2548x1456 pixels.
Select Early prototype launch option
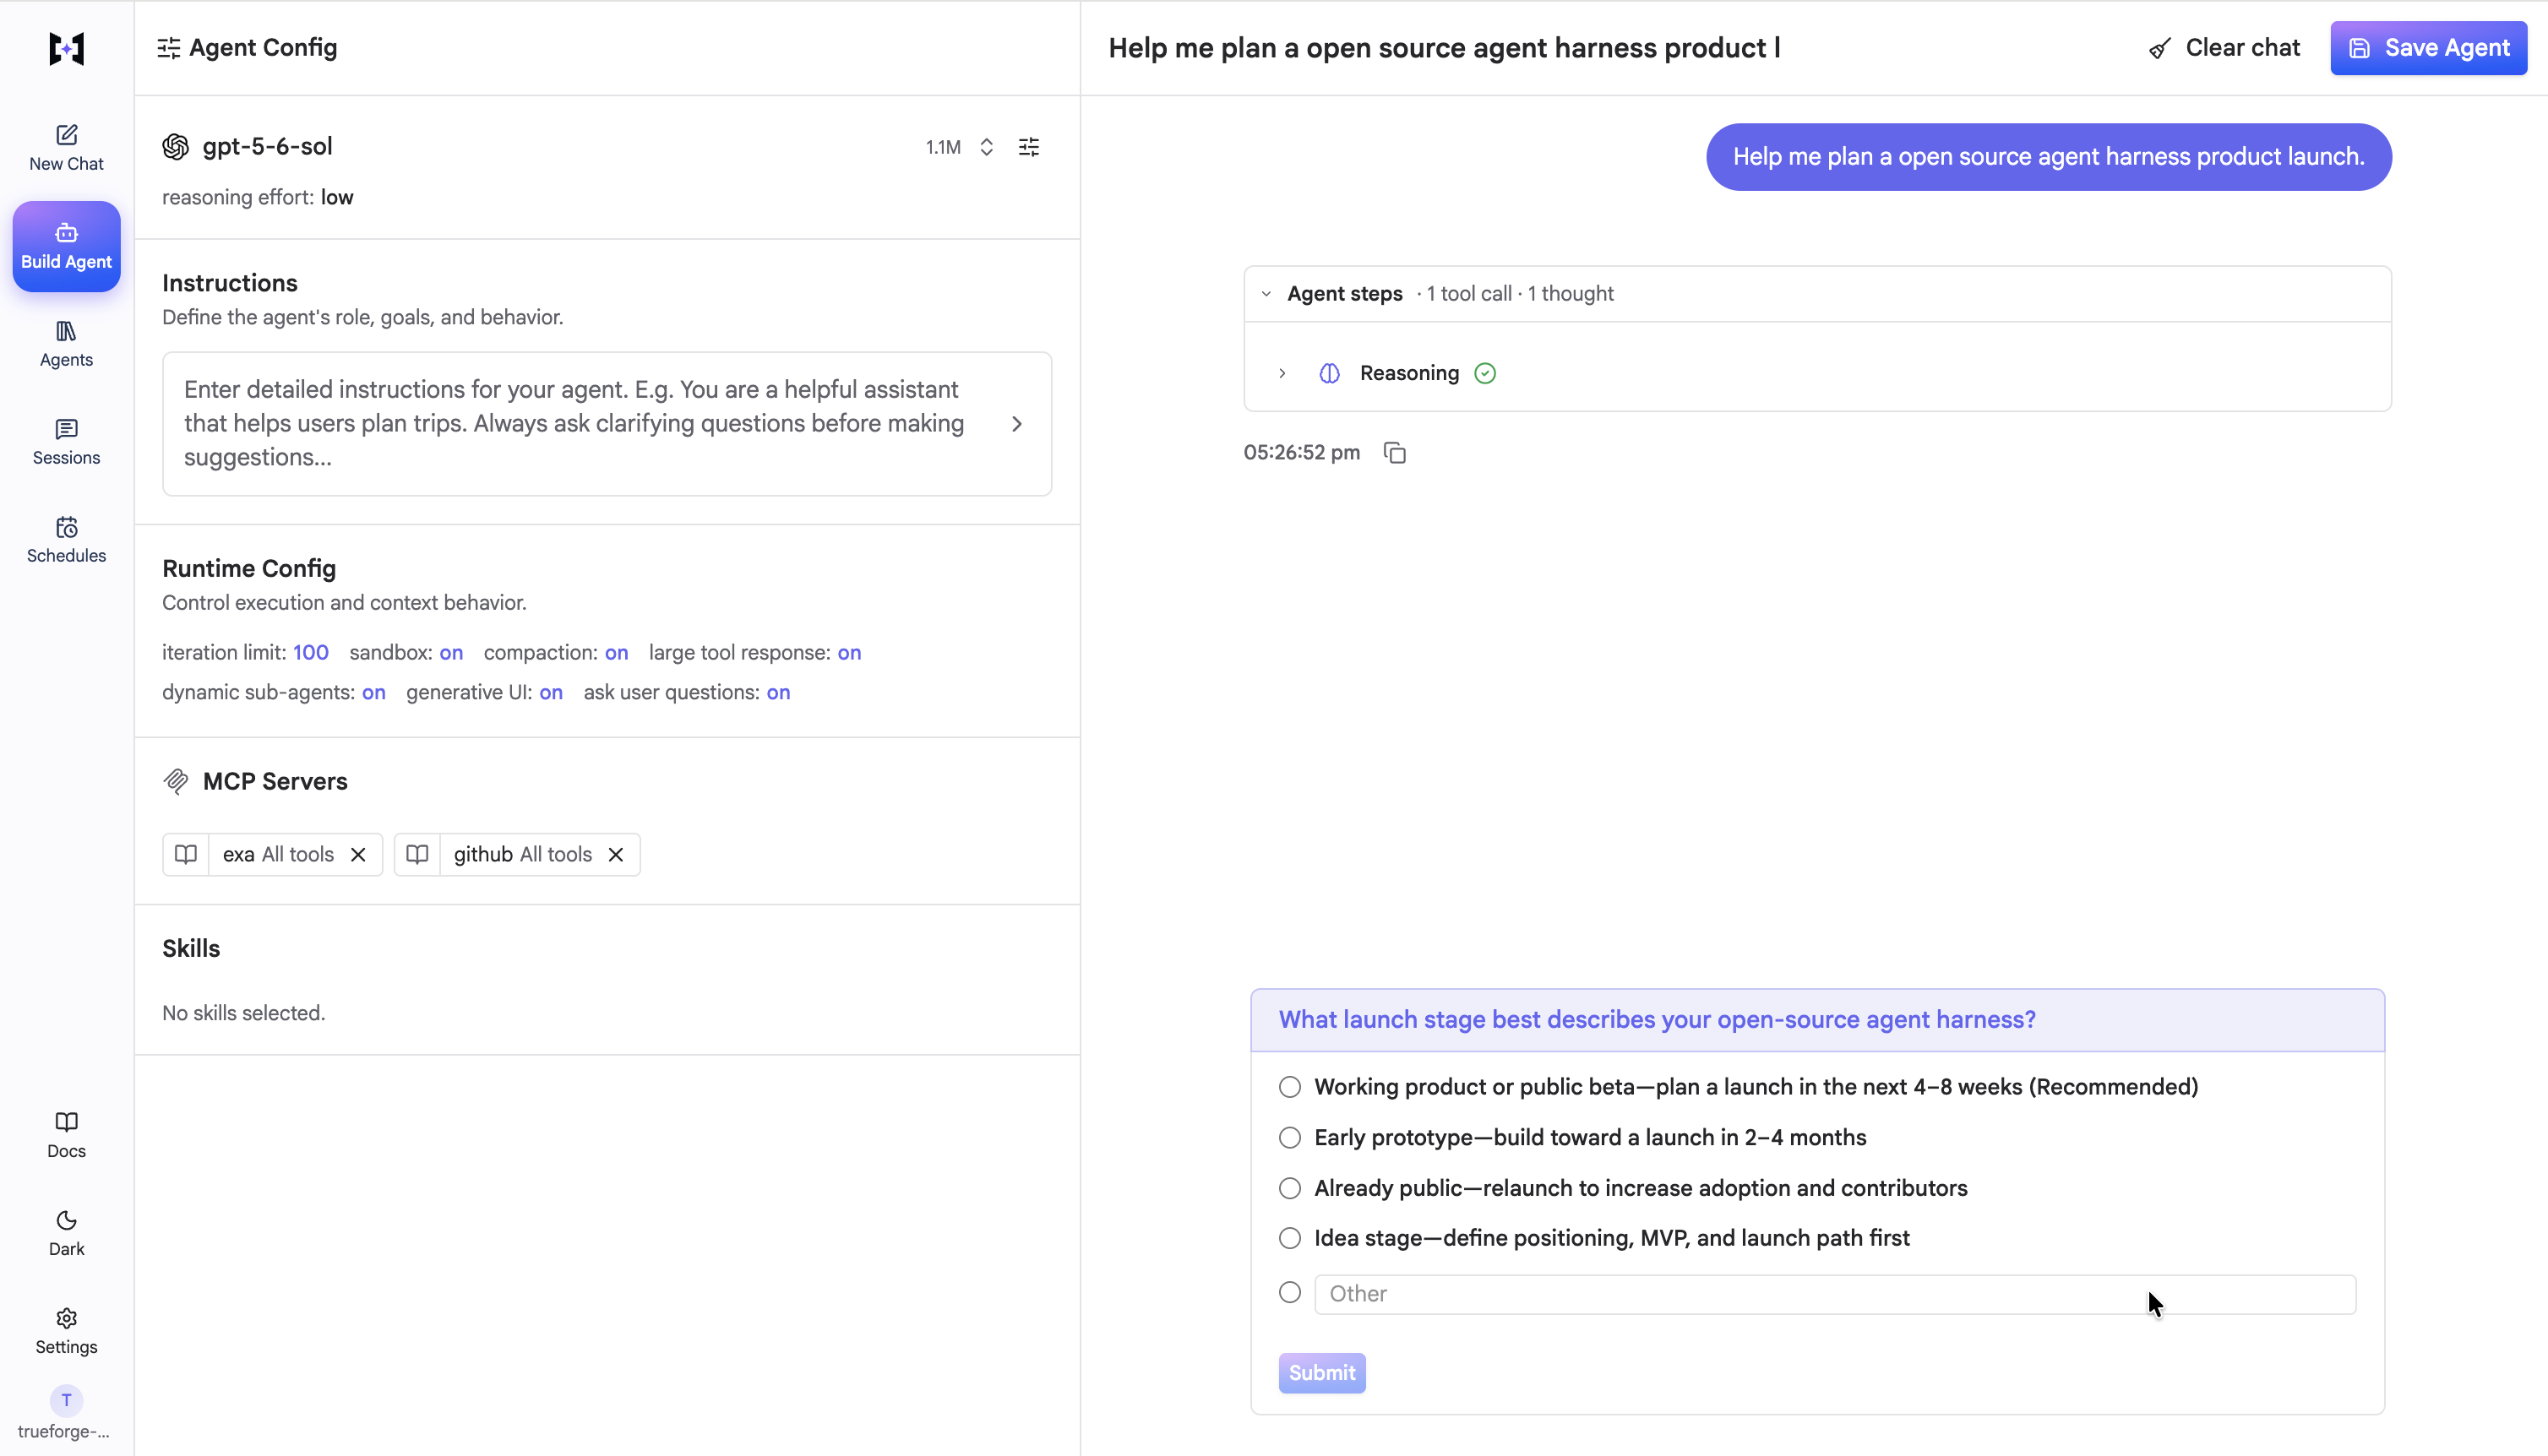click(1290, 1138)
